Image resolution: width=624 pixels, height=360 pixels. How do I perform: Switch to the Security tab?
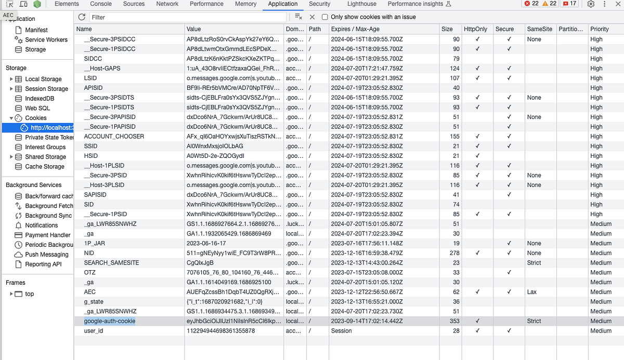[319, 4]
